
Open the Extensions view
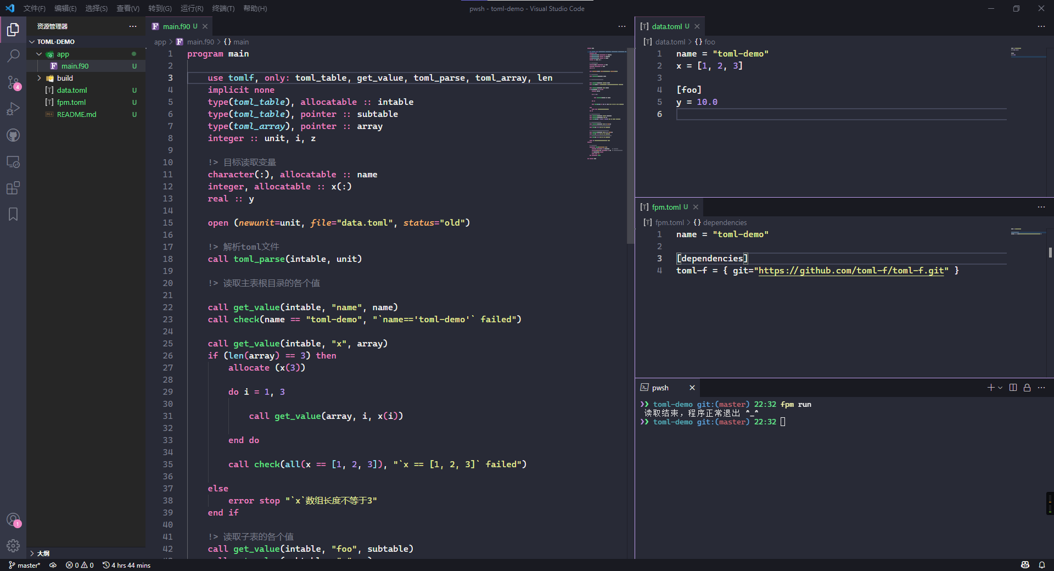(x=13, y=188)
